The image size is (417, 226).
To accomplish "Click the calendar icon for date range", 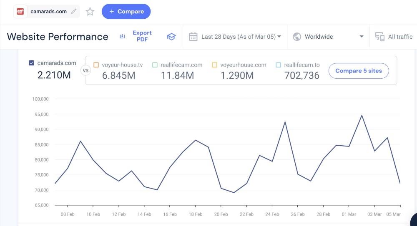I will 193,37.
